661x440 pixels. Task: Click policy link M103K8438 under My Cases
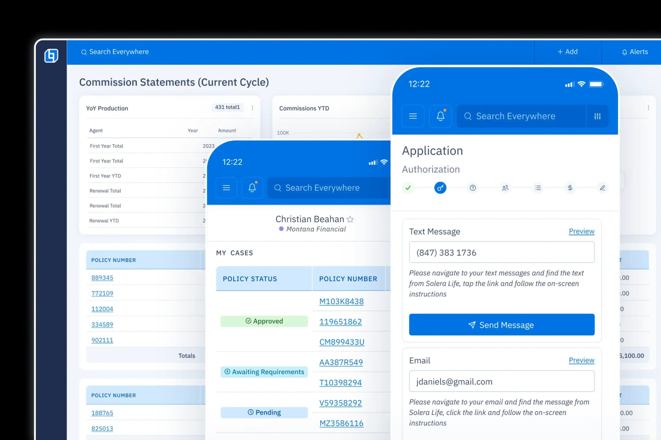341,302
